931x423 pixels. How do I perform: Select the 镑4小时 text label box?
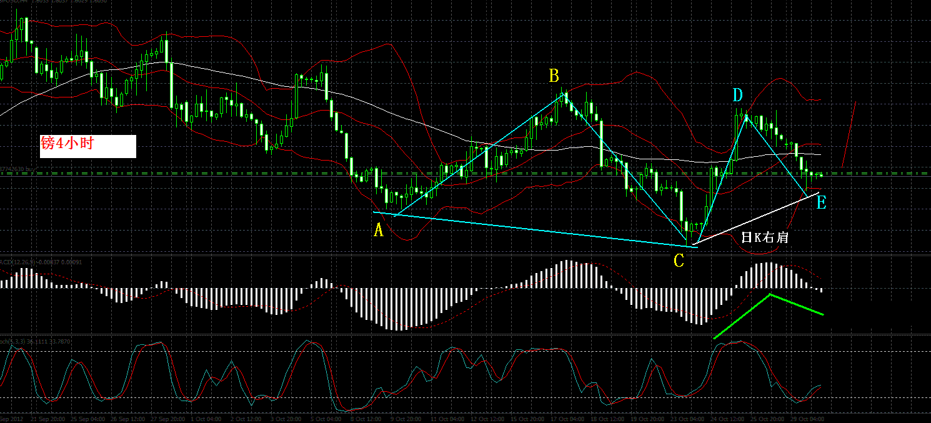click(x=88, y=146)
